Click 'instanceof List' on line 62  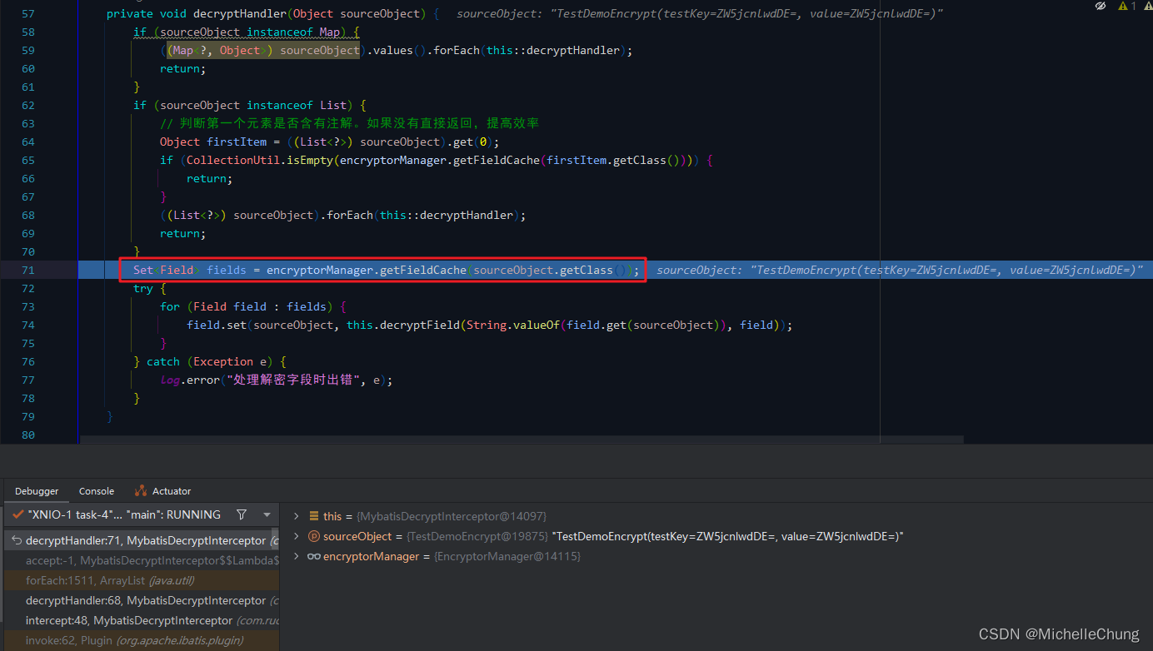point(297,105)
